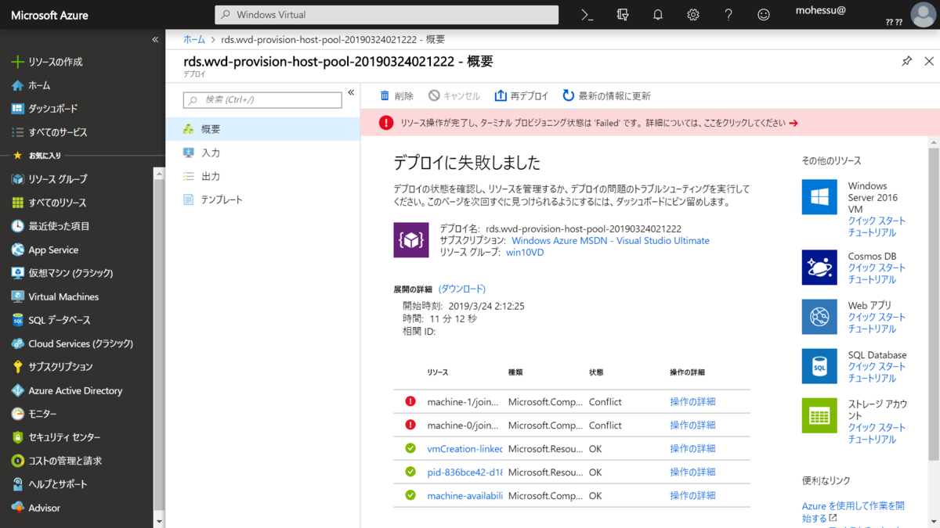Click 再デプロイ in the toolbar
This screenshot has height=528, width=940.
[522, 95]
